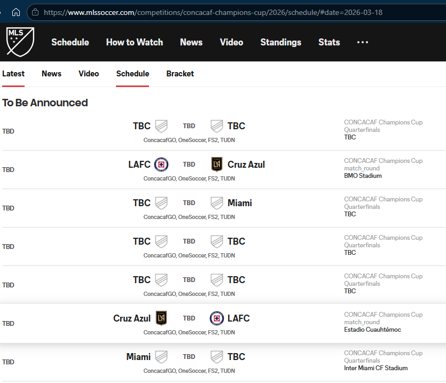View site info lock icon in address bar
The height and width of the screenshot is (383, 446).
(35, 12)
